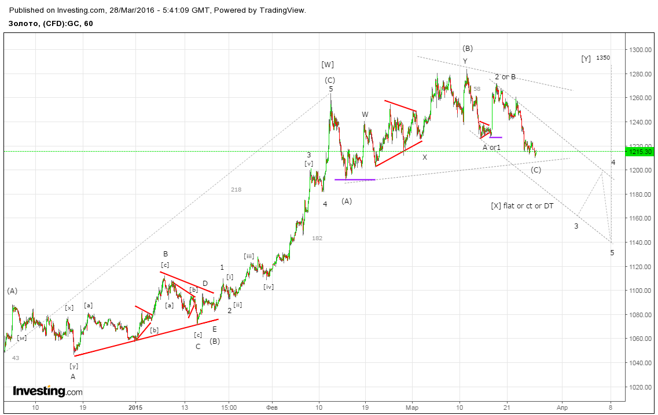Click the 1100.00 price axis label
The width and height of the screenshot is (658, 415).
pos(640,291)
